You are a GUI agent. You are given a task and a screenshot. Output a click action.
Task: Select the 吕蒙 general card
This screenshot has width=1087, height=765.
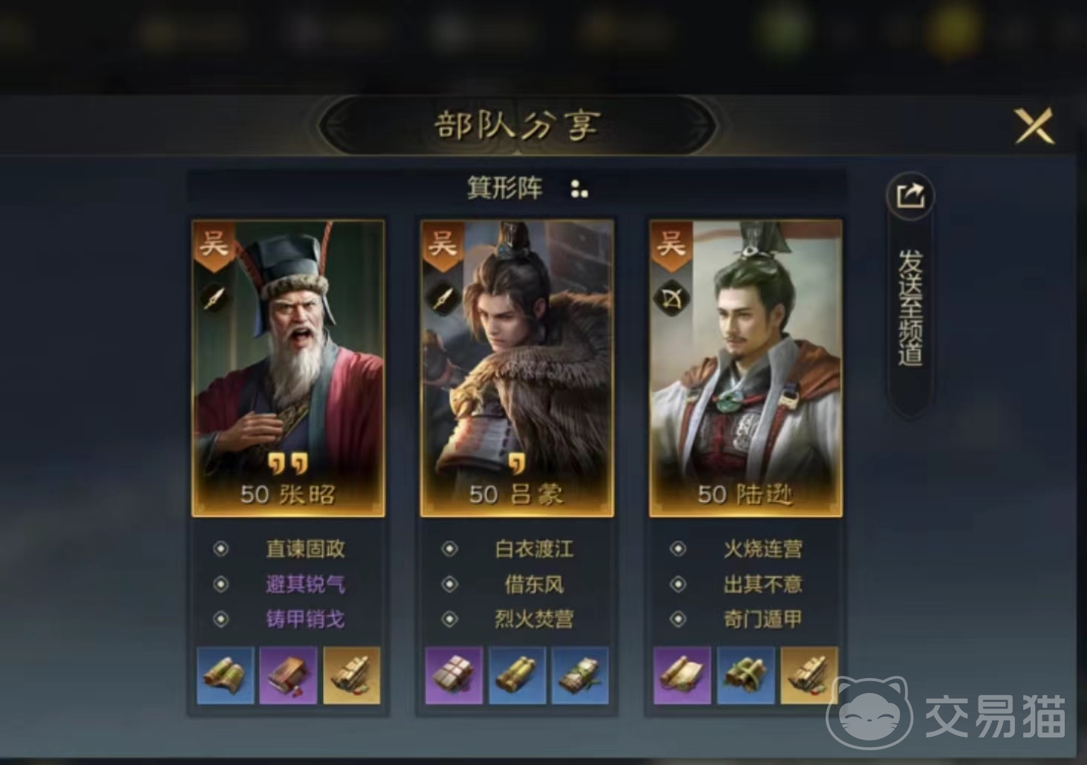pyautogui.click(x=517, y=368)
